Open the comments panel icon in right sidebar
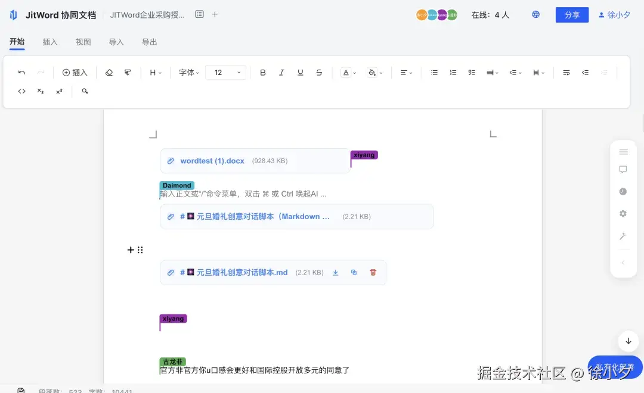644x393 pixels. 623,169
